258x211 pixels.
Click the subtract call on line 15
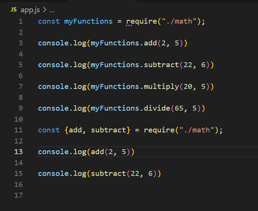click(109, 174)
